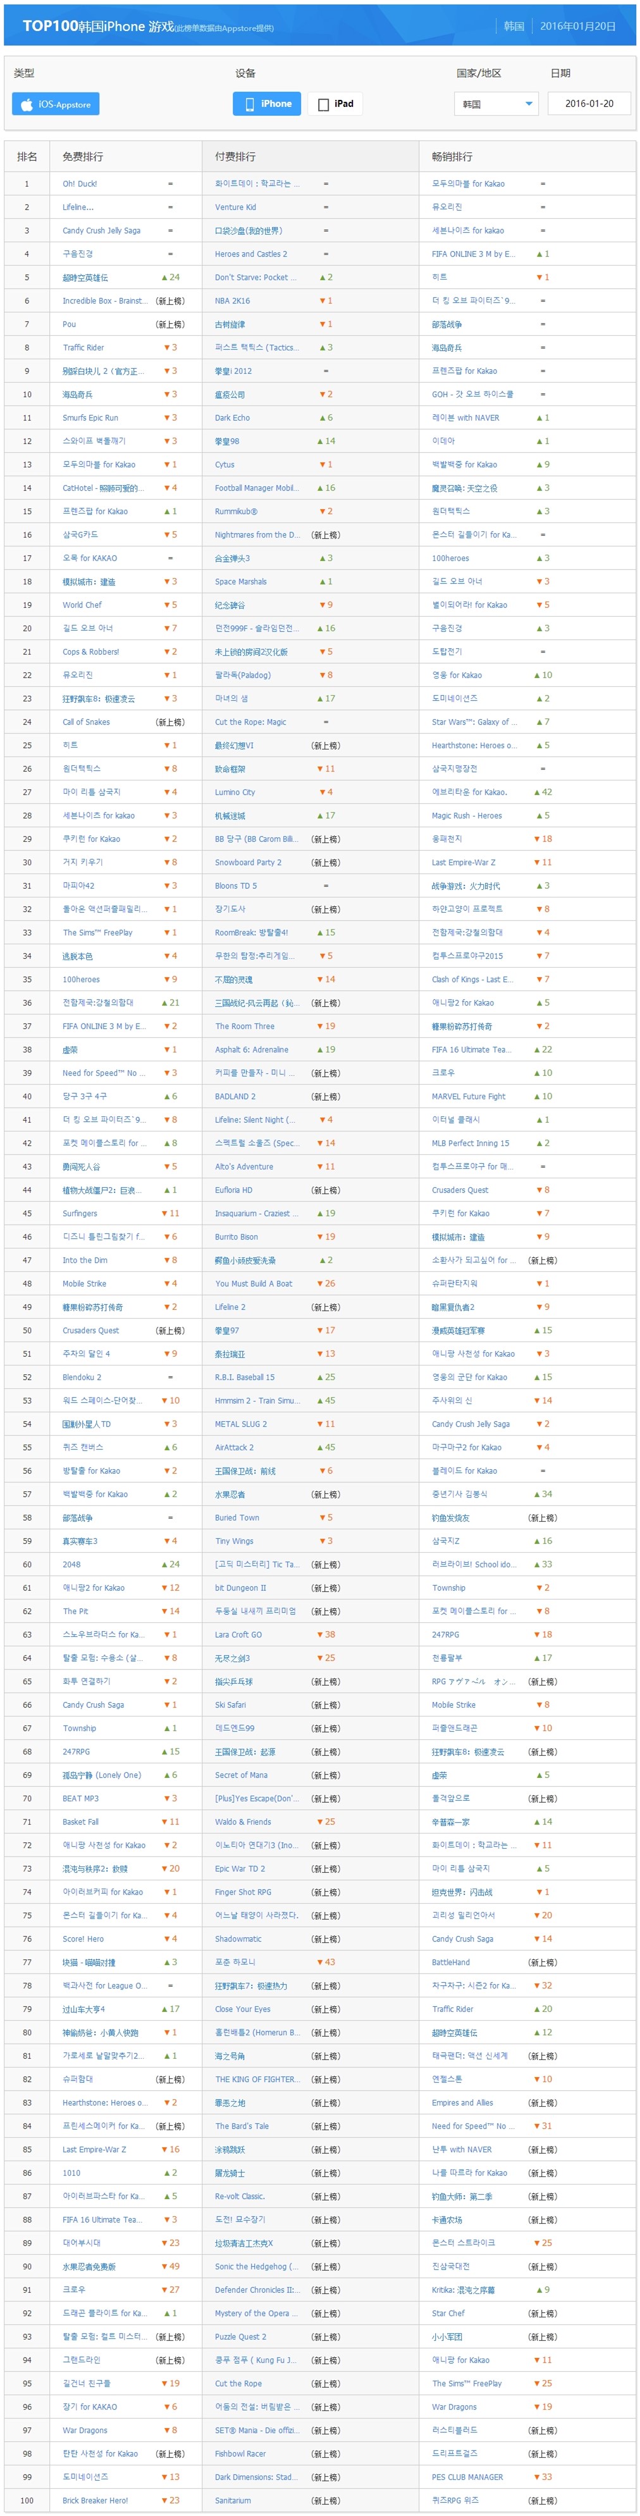
Task: Switch device to iPad
Action: [x=336, y=104]
